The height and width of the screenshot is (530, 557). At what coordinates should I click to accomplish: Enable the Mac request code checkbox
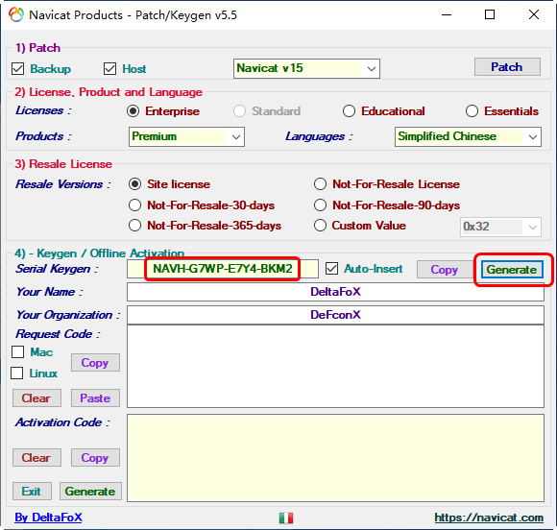coord(17,352)
